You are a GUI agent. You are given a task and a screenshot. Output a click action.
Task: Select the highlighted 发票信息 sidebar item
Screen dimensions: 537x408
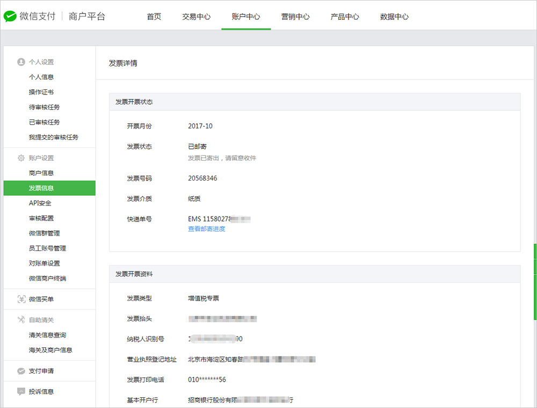coord(49,188)
